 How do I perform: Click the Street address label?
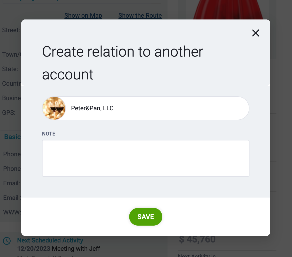(x=11, y=30)
